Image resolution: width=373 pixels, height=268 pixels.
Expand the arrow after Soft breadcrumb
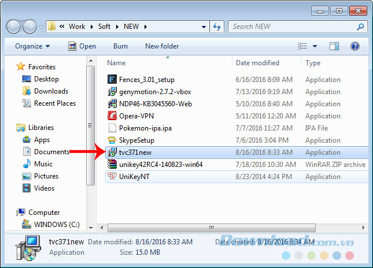[x=117, y=27]
